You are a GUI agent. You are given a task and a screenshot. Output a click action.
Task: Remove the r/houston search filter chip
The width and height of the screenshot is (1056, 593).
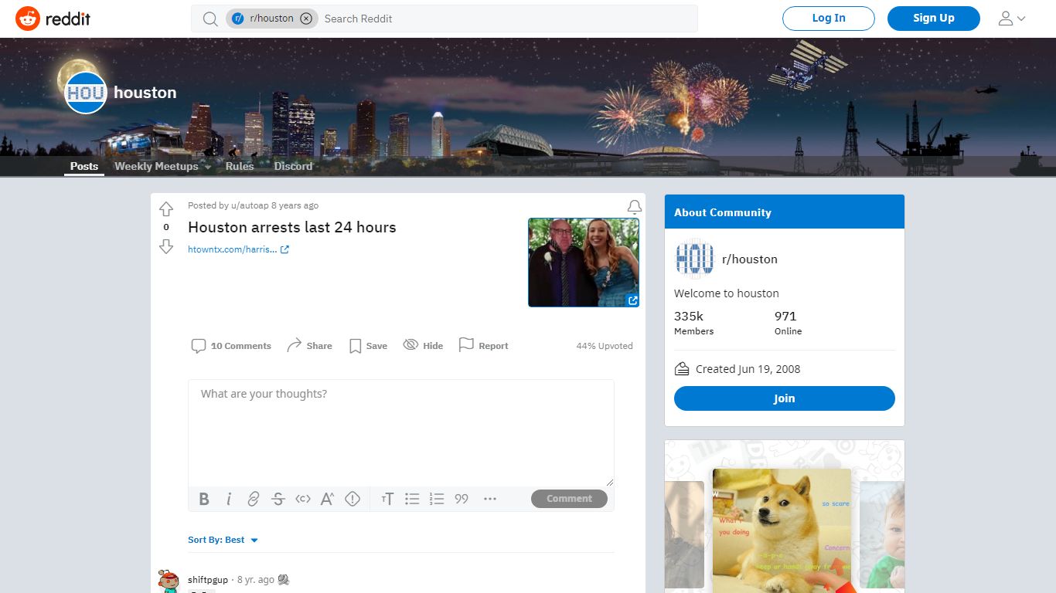click(x=306, y=19)
